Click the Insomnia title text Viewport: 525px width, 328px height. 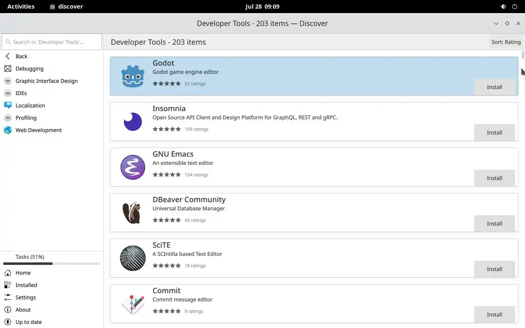pyautogui.click(x=169, y=108)
